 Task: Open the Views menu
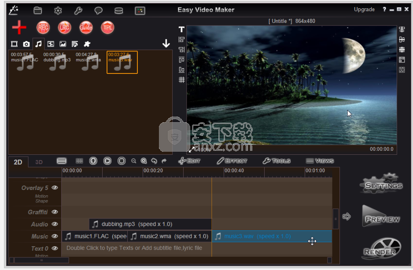[x=320, y=161]
